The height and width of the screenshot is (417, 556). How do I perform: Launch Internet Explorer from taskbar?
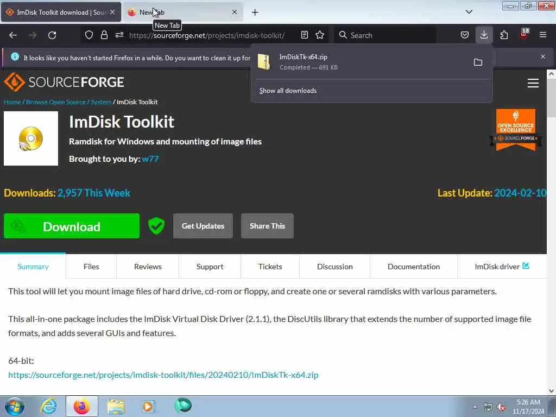click(48, 406)
